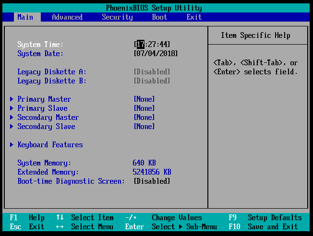This screenshot has height=236, width=313.
Task: Open the Secondary Slave sub-menu label
Action: 46,127
